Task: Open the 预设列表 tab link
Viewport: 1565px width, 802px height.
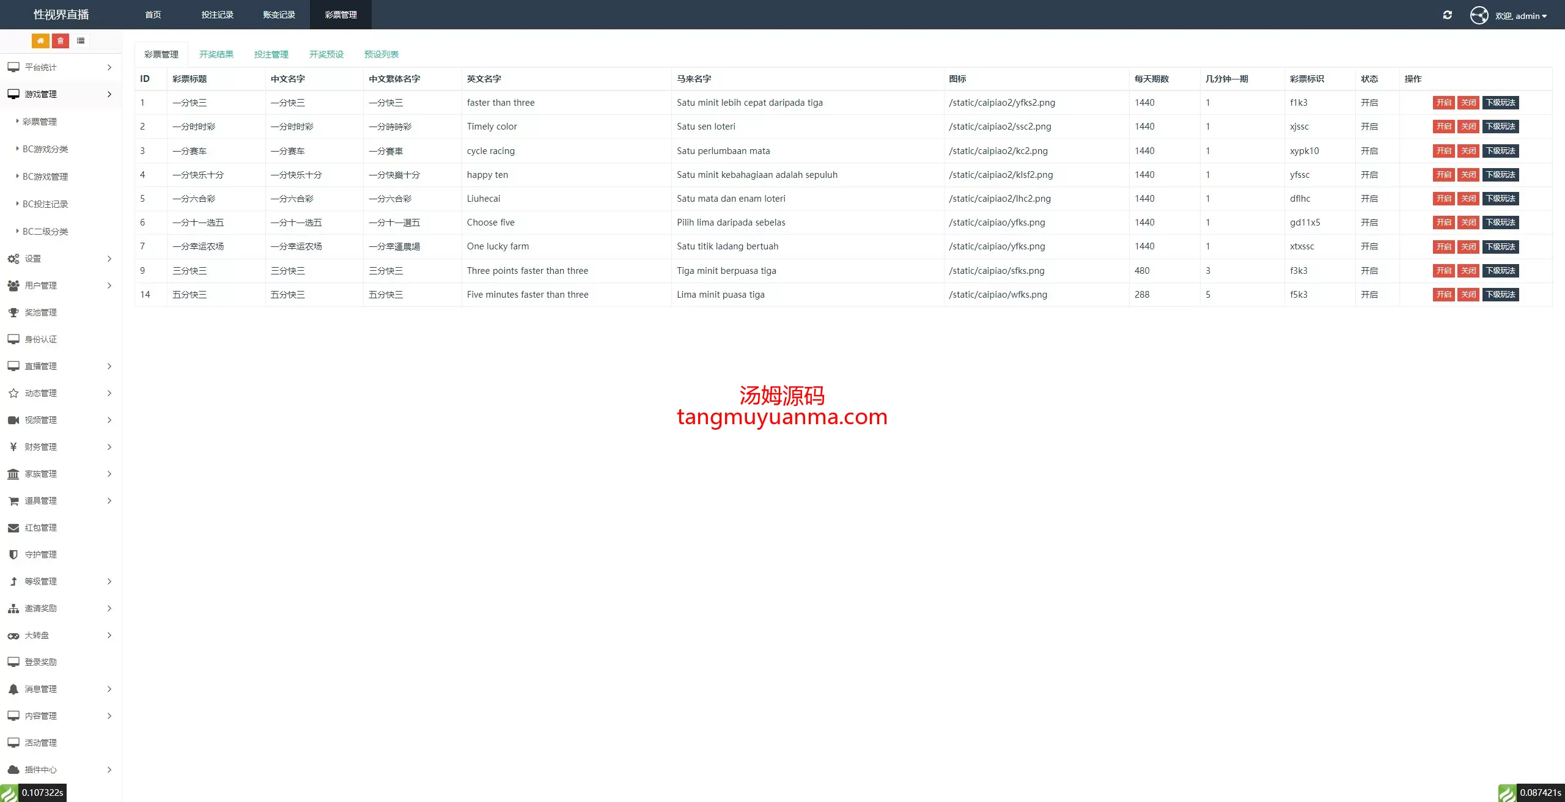Action: click(x=381, y=54)
